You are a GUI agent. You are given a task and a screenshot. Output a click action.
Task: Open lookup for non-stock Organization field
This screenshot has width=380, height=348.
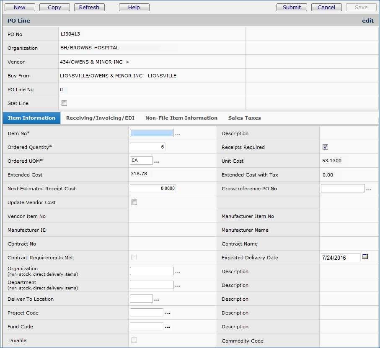click(177, 272)
